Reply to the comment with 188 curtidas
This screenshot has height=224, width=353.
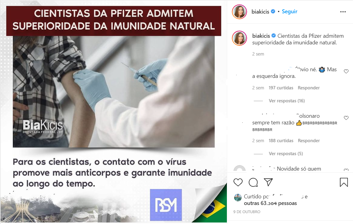click(x=309, y=141)
